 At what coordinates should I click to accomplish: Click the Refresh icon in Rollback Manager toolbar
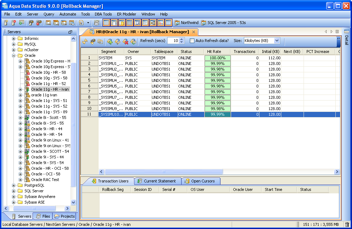click(85, 41)
